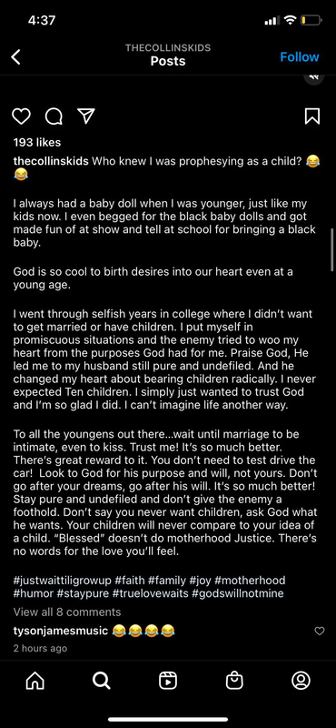Screen dimensions: 336x728
Task: Follow thecollinskids account
Action: tap(300, 57)
